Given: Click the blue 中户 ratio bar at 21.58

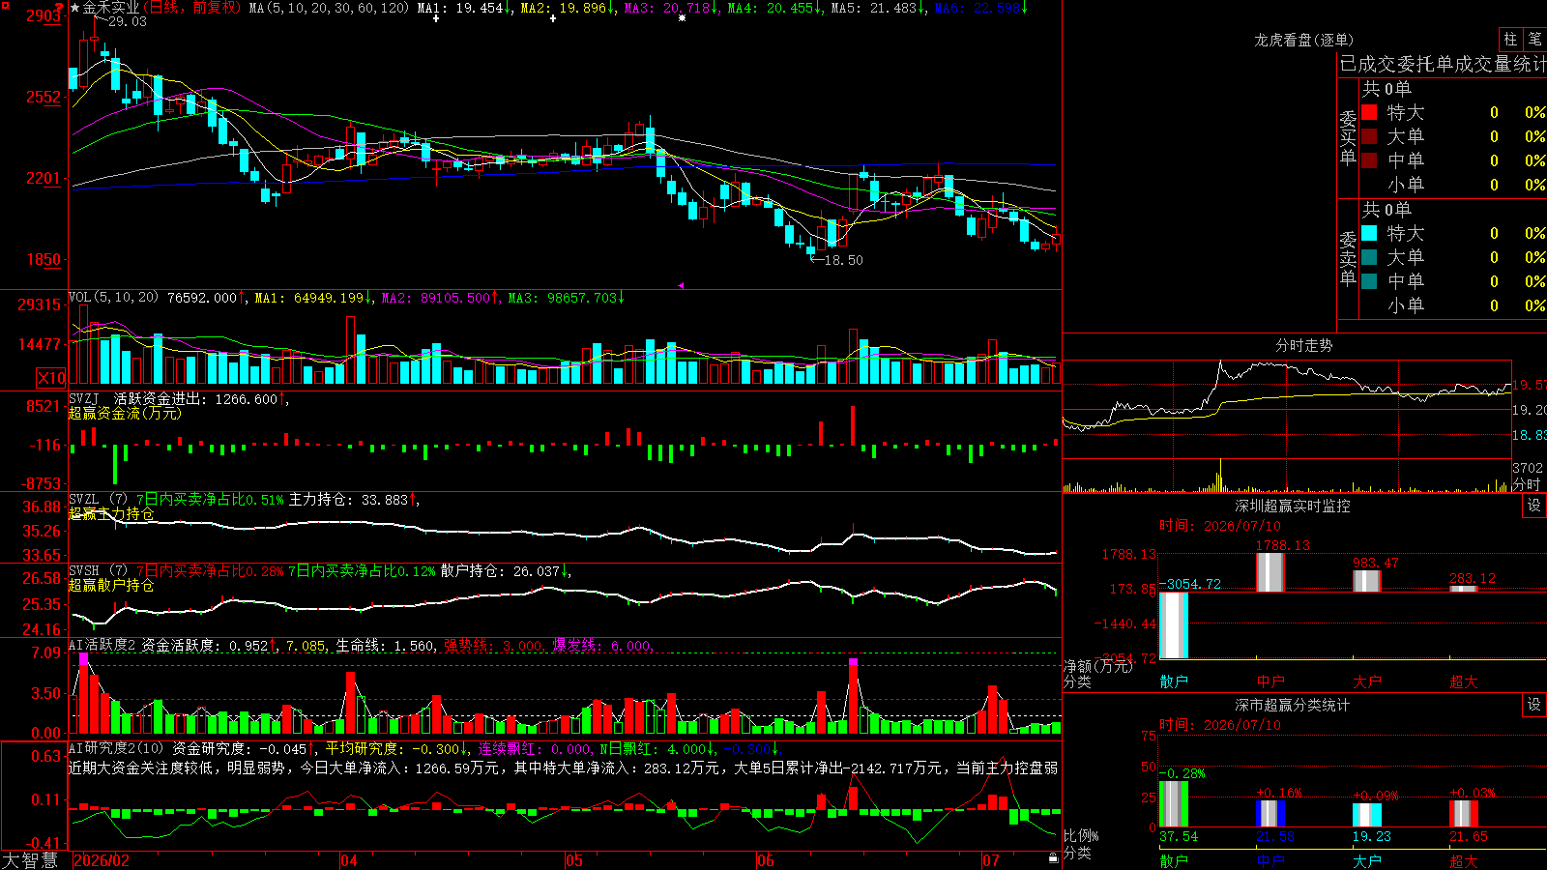Looking at the screenshot, I should [x=1270, y=813].
